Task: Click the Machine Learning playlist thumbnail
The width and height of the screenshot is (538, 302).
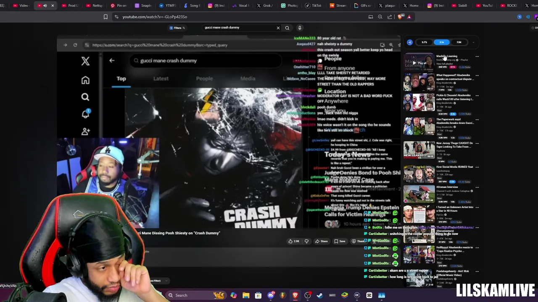Action: 419,62
